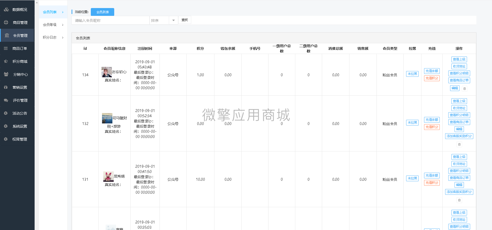Viewport: 492px width, 230px height.
Task: Click 查看积分明细 for member 134
Action: [459, 73]
